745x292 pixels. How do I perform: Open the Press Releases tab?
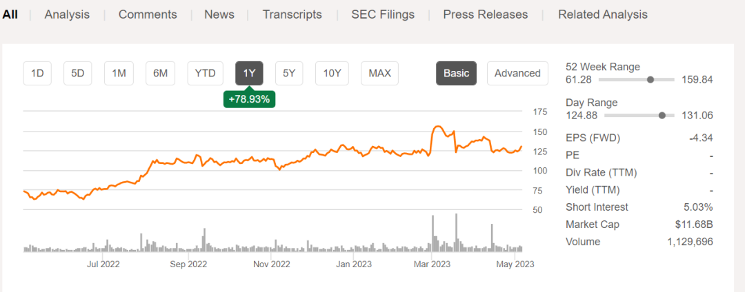(486, 14)
